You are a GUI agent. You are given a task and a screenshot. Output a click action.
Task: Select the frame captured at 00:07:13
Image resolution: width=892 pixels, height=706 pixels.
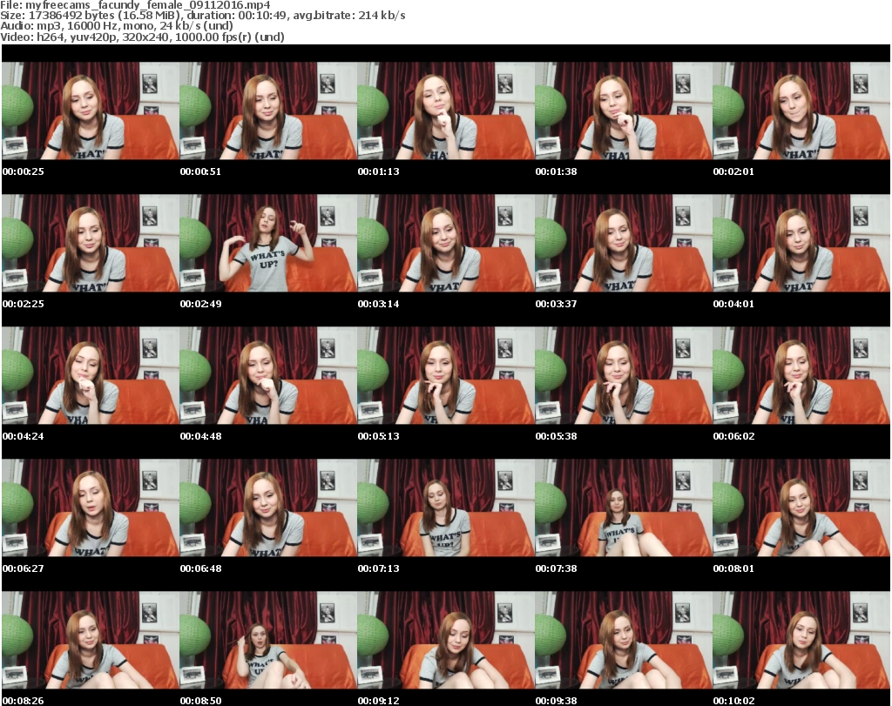[446, 508]
